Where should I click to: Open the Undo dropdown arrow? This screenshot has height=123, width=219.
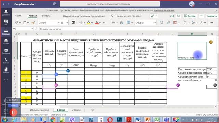click(20, 23)
